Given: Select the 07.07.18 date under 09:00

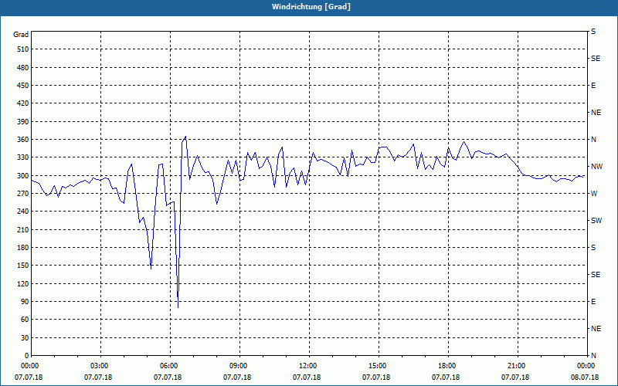Looking at the screenshot, I should click(x=237, y=378).
